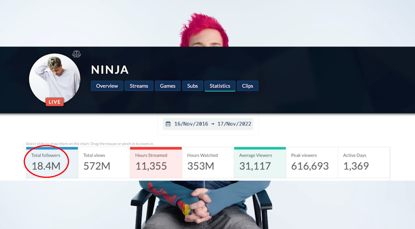
Task: Click the 'Select stats to draw them' hint text
Action: click(x=90, y=144)
